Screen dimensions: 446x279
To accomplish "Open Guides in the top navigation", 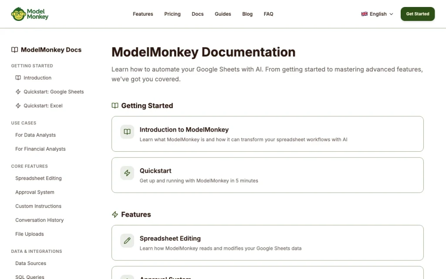I will 223,14.
